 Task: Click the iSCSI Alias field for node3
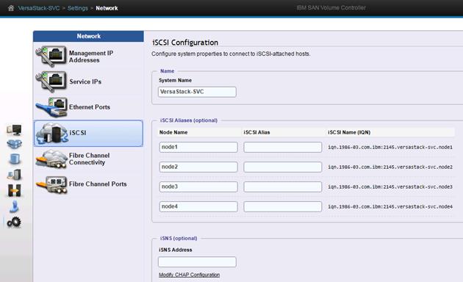[x=283, y=187]
